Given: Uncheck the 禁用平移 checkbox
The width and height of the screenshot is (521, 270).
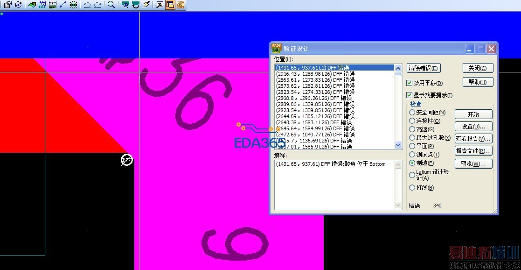Looking at the screenshot, I should 410,83.
